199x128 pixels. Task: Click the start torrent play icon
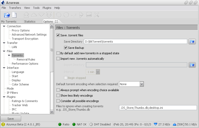[x=81, y=15]
